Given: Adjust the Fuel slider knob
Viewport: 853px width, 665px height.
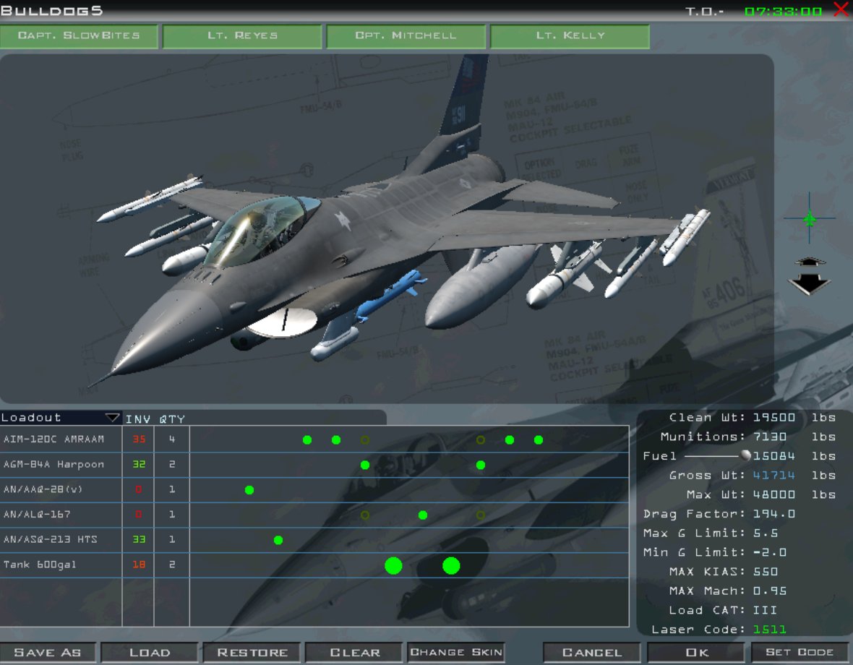Looking at the screenshot, I should point(745,455).
